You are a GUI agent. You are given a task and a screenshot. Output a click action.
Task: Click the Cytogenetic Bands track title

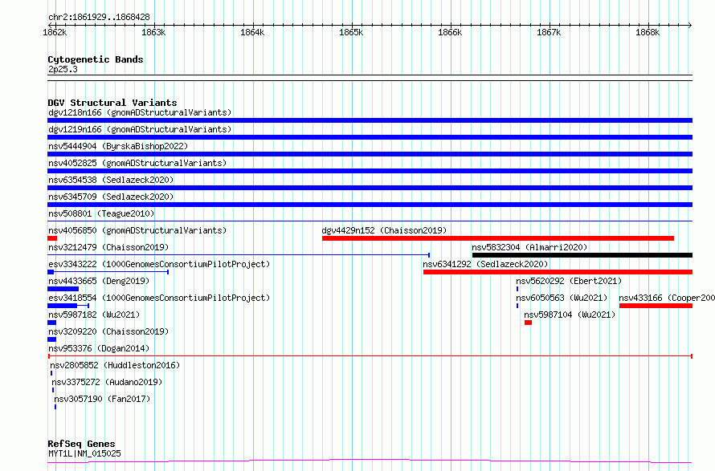pyautogui.click(x=96, y=59)
